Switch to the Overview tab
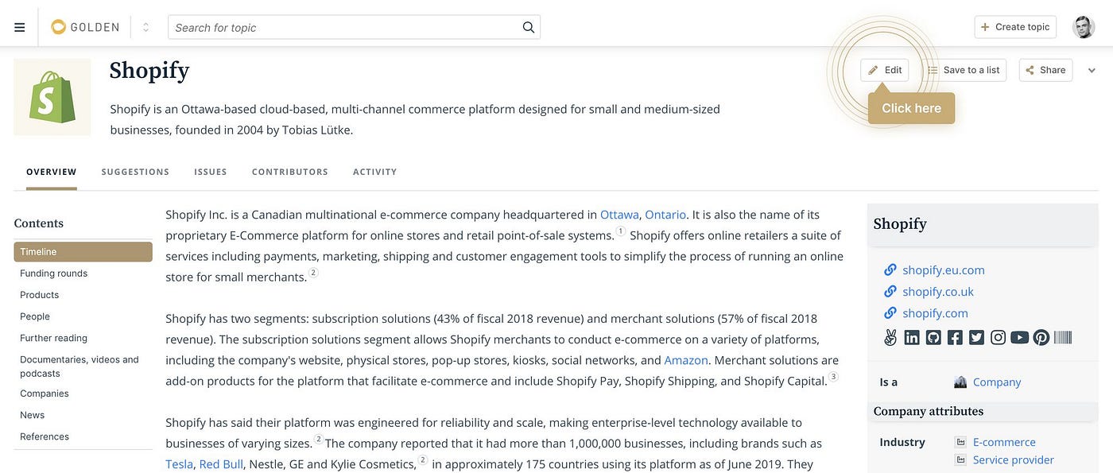1113x473 pixels. coord(52,172)
